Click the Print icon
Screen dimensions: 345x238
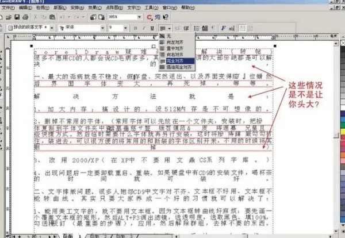[25, 17]
